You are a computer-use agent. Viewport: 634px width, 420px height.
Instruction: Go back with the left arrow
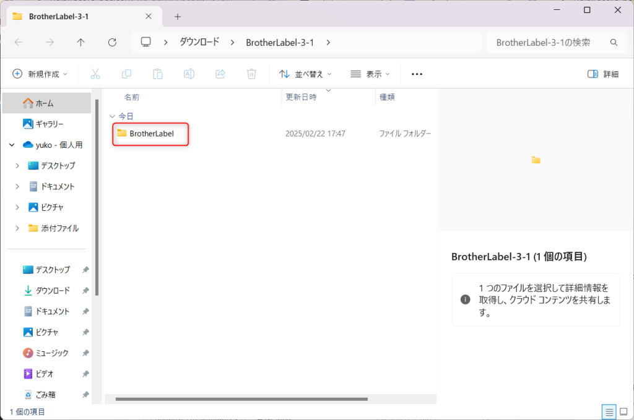pyautogui.click(x=19, y=43)
